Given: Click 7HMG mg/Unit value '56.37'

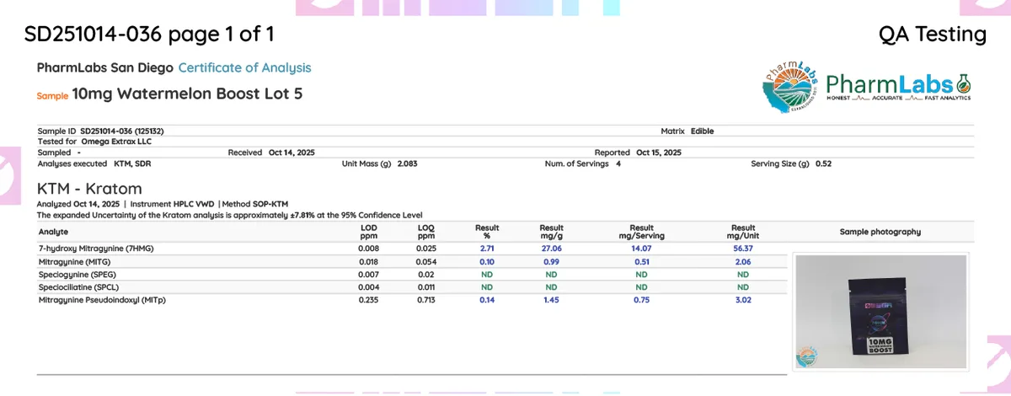Looking at the screenshot, I should tap(743, 249).
